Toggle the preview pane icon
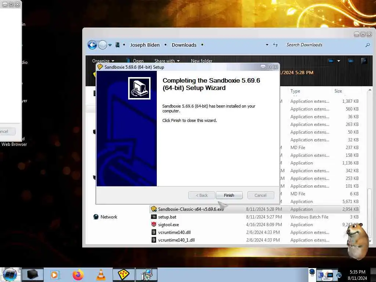 click(351, 61)
